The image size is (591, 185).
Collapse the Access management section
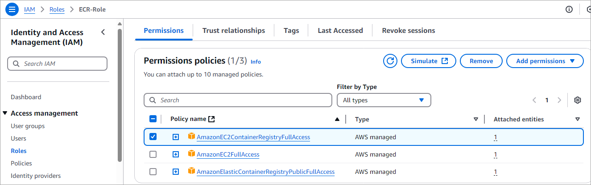click(5, 113)
